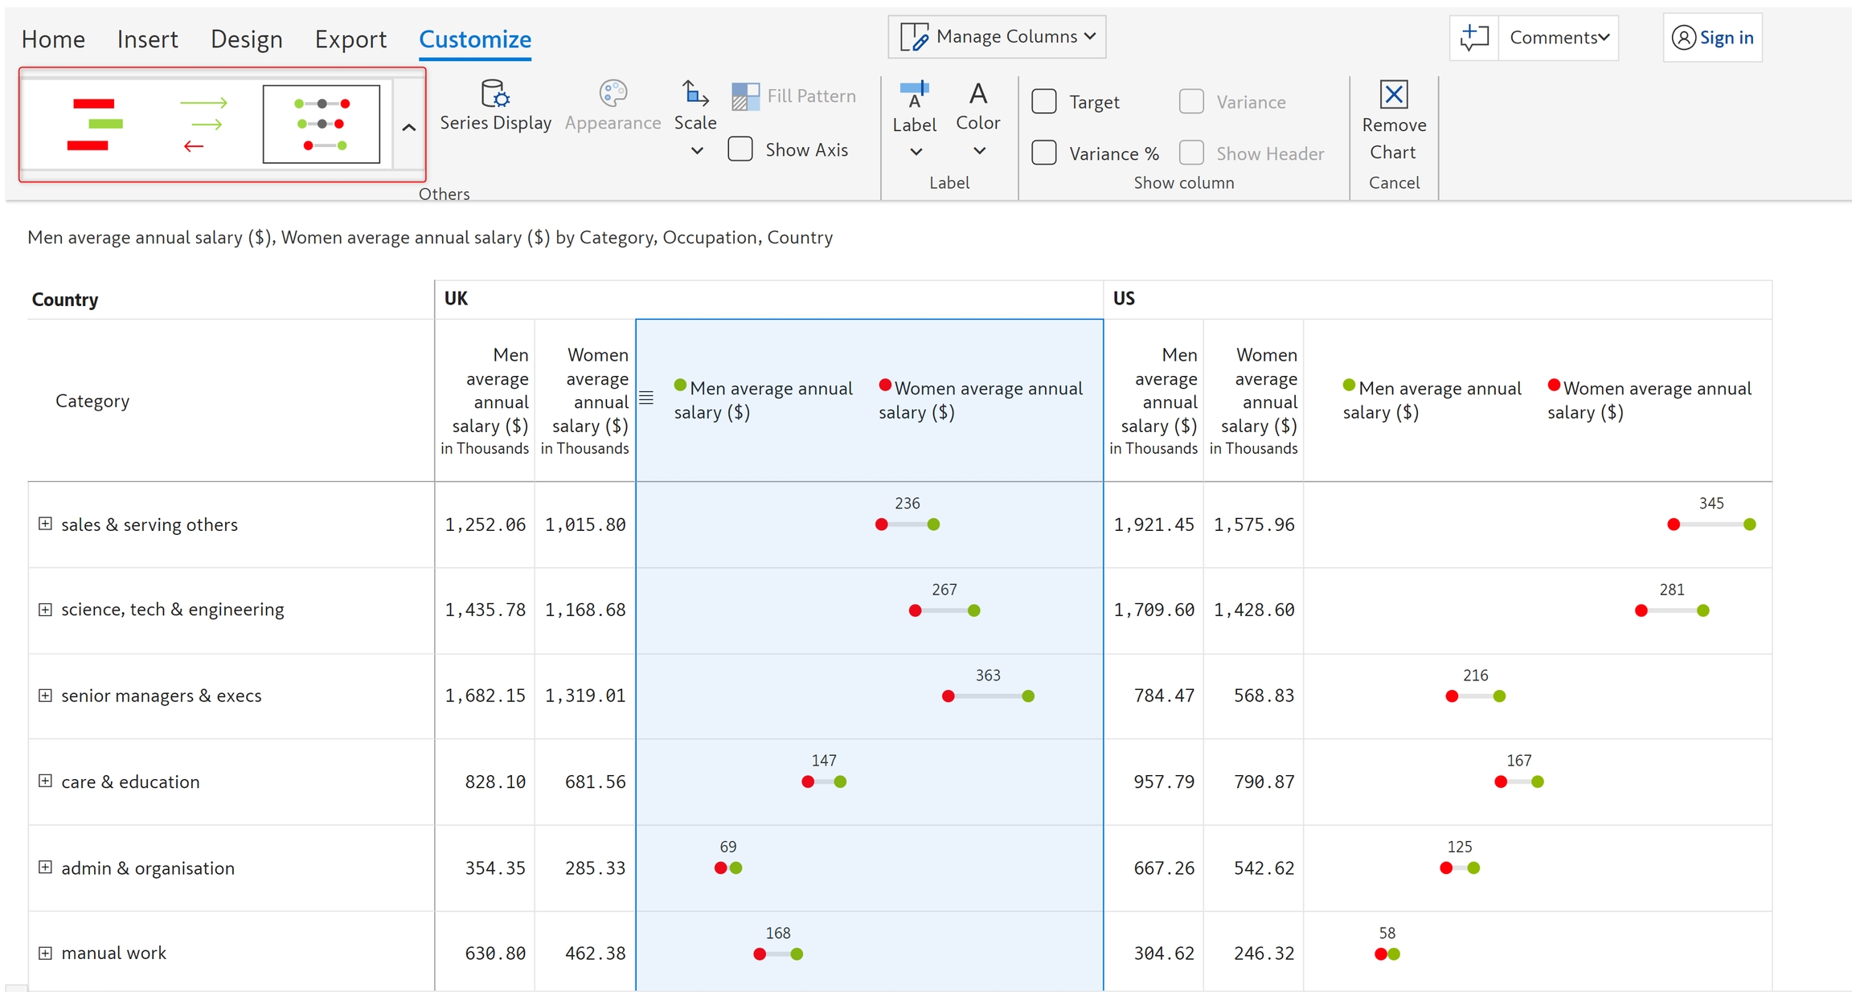The width and height of the screenshot is (1852, 992).
Task: Expand the senior managers & execs row
Action: click(x=45, y=696)
